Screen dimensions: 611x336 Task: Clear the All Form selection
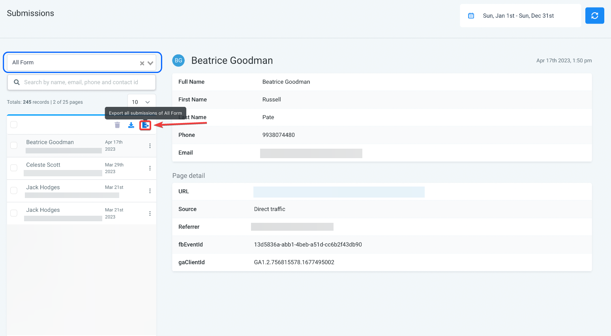(x=142, y=63)
